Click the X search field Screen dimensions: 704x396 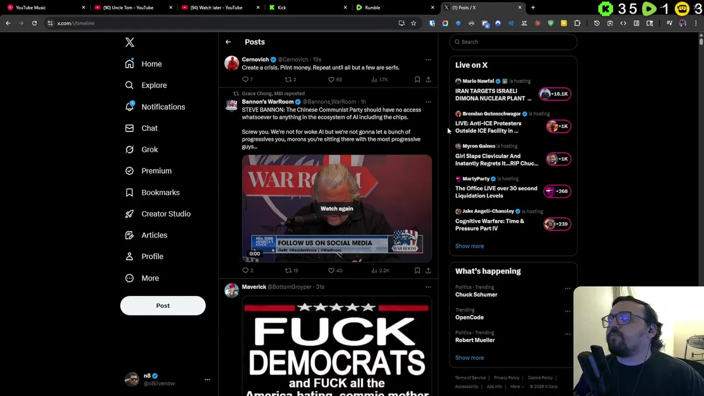513,42
